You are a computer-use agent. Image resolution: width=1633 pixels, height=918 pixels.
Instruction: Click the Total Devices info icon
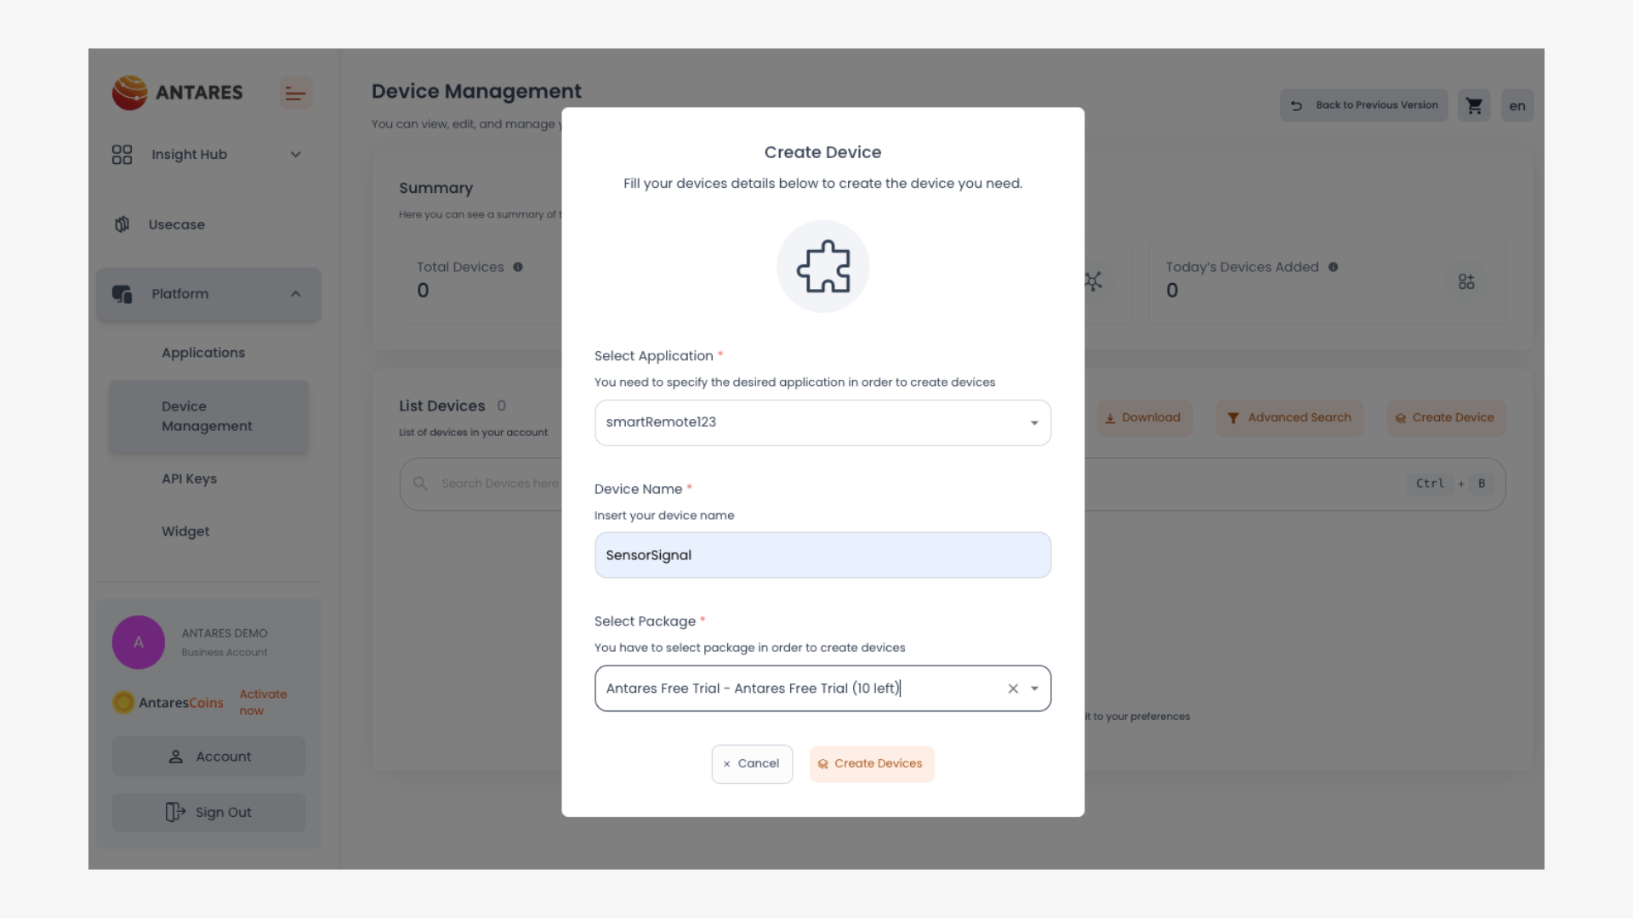point(518,267)
